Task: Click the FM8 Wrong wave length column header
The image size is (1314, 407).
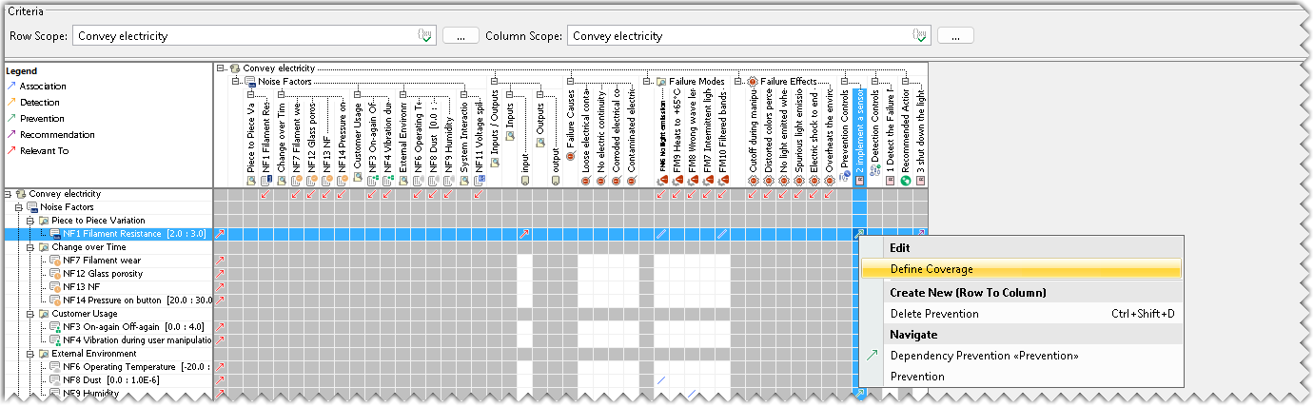Action: click(694, 130)
